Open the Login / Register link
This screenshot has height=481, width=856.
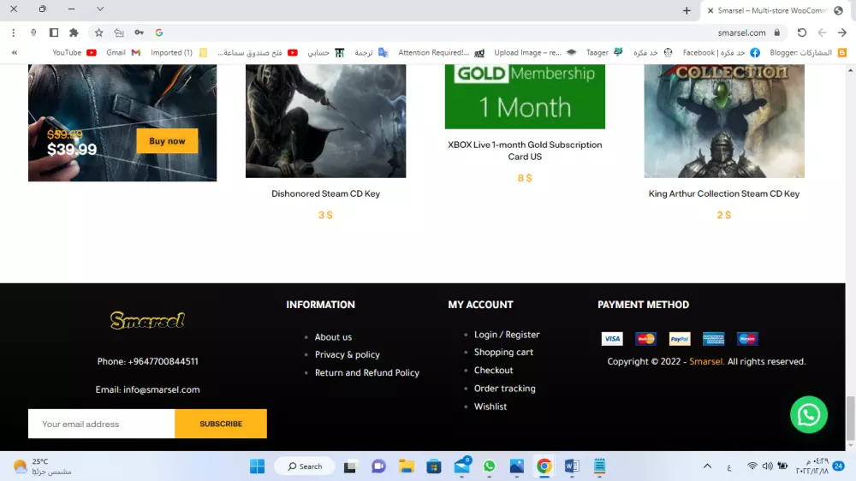point(507,335)
